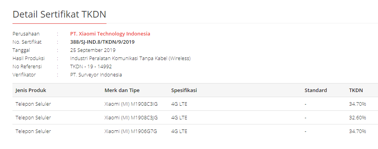Click the Perusahaan field label
Screen dimensions: 378x149
click(x=26, y=34)
